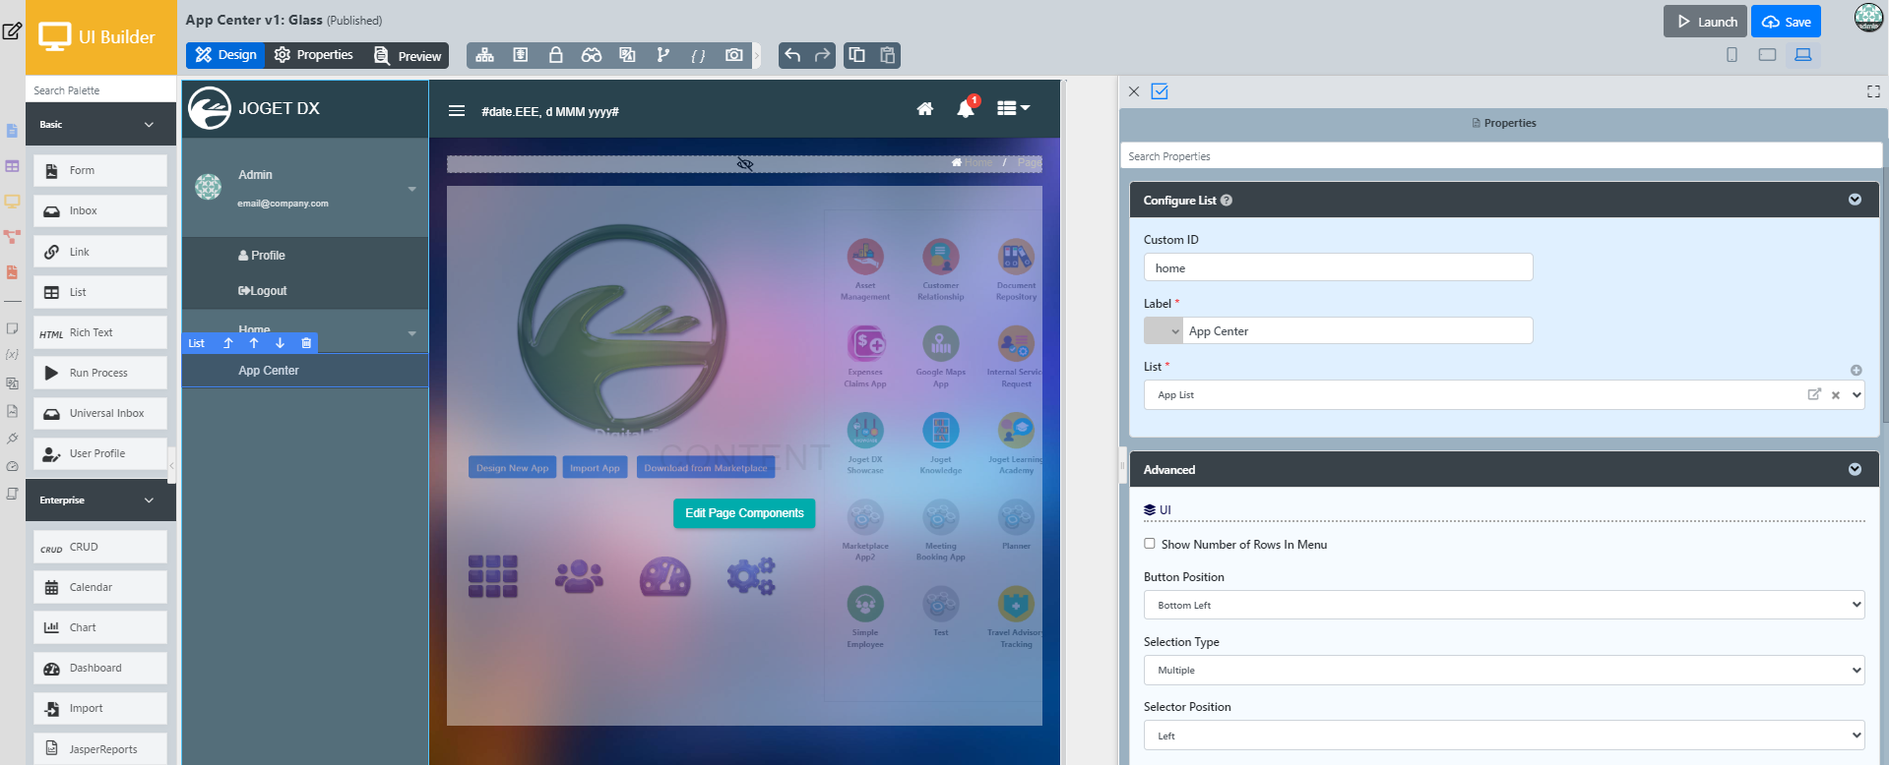The height and width of the screenshot is (765, 1889).
Task: Switch to the Preview tab
Action: click(408, 56)
